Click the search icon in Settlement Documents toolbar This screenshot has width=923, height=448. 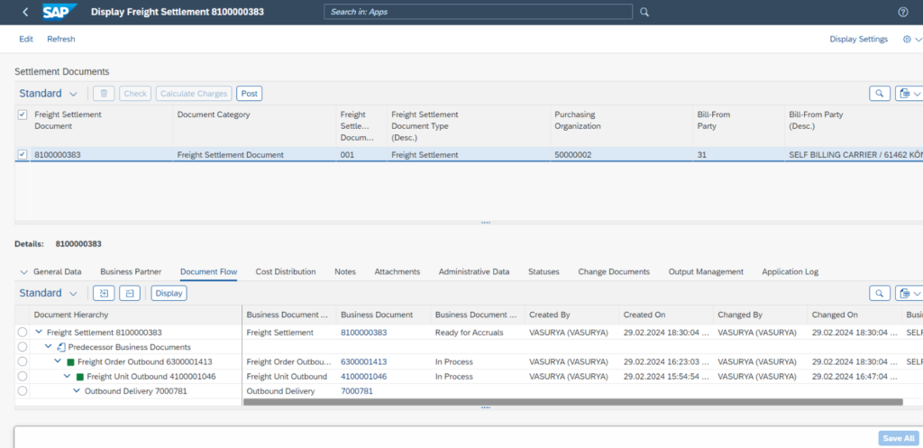[x=879, y=94]
